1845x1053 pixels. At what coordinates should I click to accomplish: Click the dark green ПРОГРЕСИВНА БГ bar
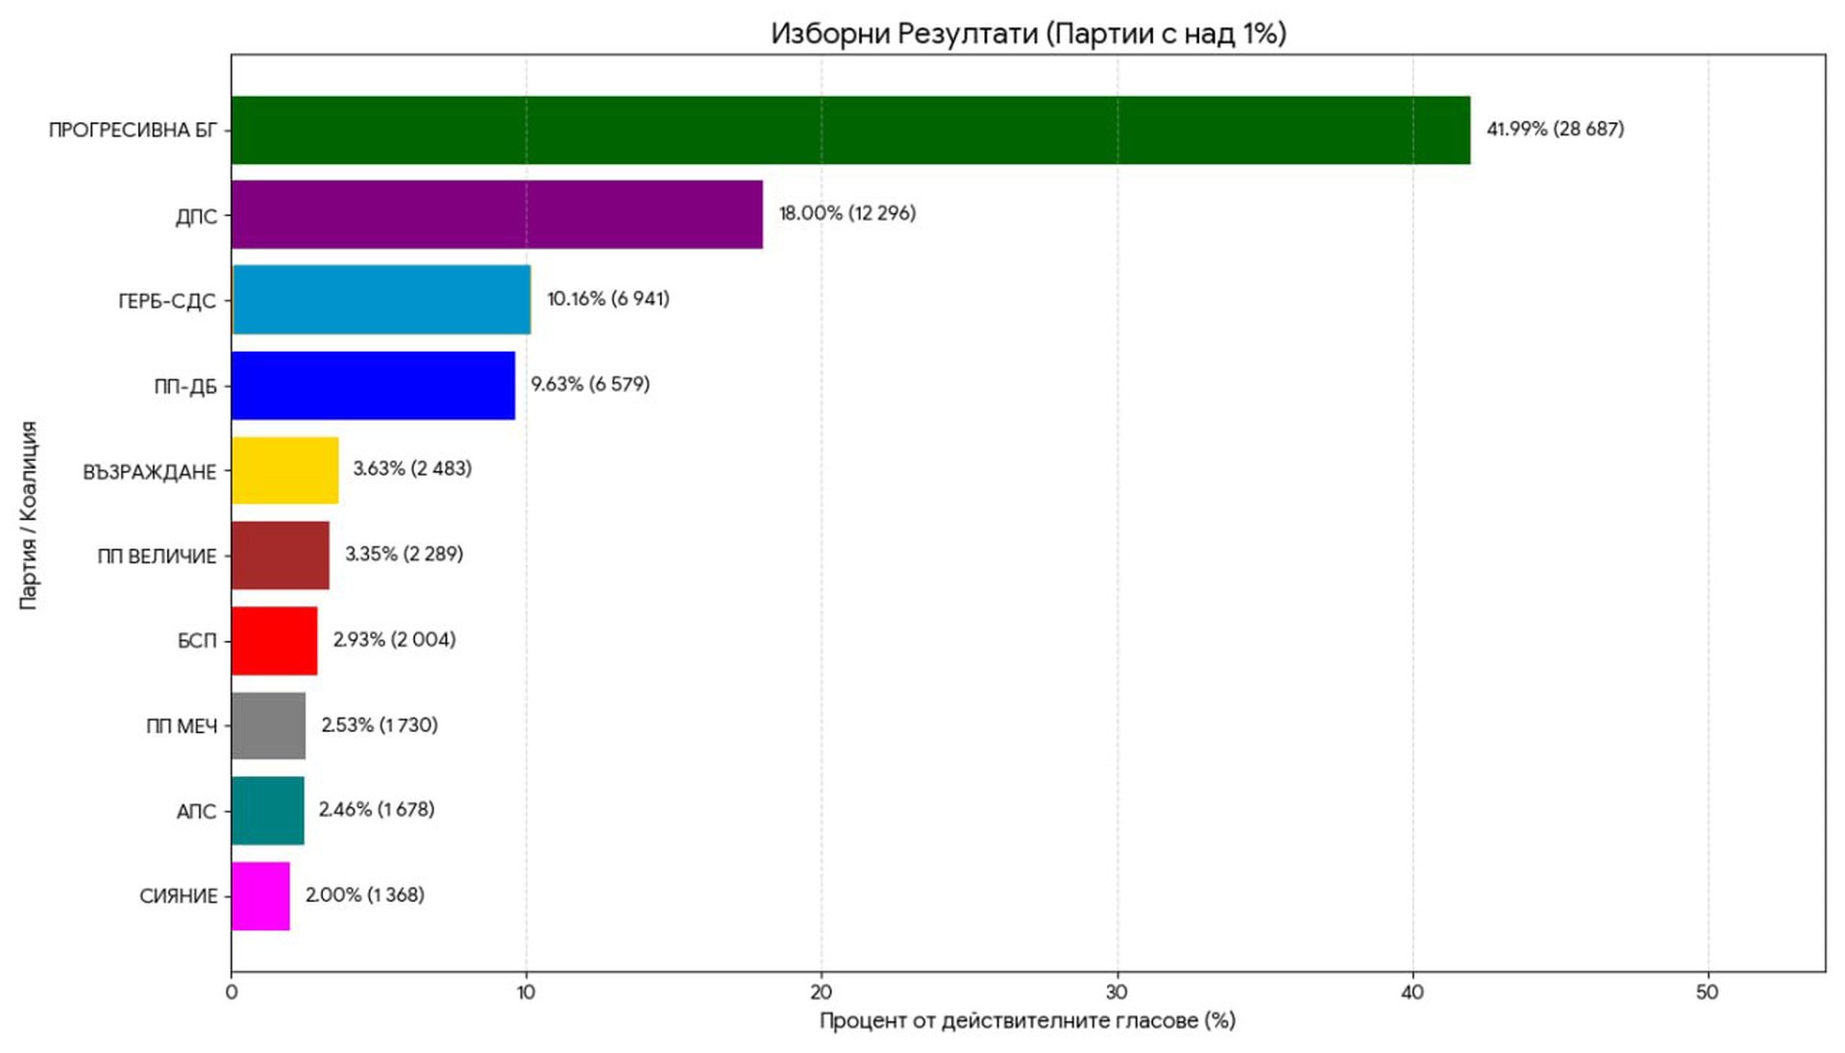pyautogui.click(x=850, y=130)
